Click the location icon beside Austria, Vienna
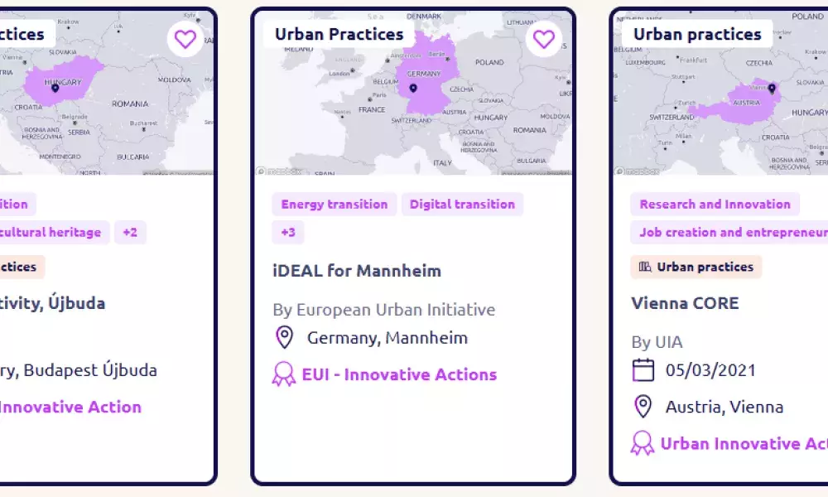The image size is (828, 497). pos(643,407)
